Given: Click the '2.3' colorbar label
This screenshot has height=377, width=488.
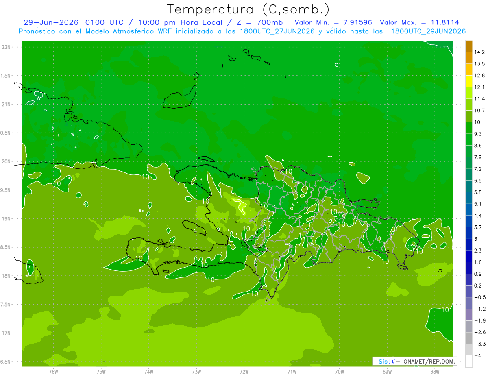Looking at the screenshot, I should (x=478, y=251).
